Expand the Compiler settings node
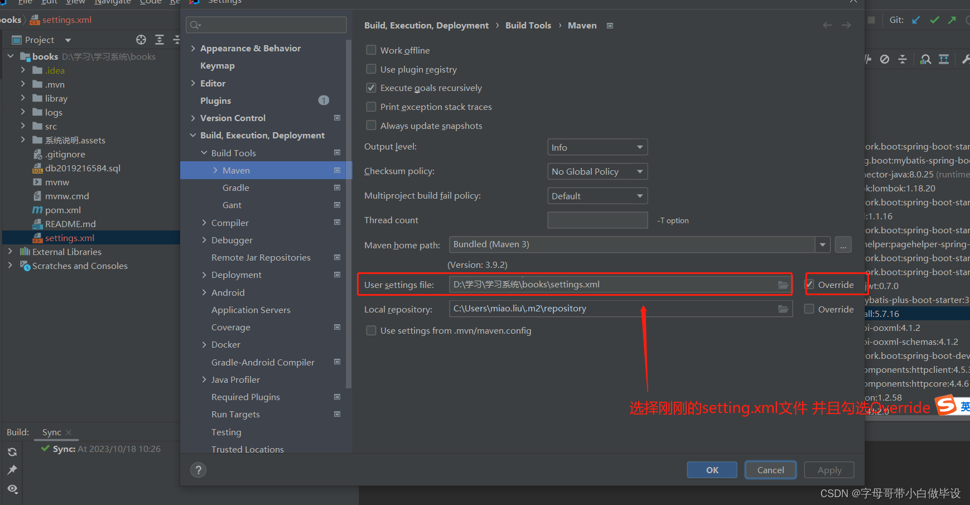 [204, 223]
